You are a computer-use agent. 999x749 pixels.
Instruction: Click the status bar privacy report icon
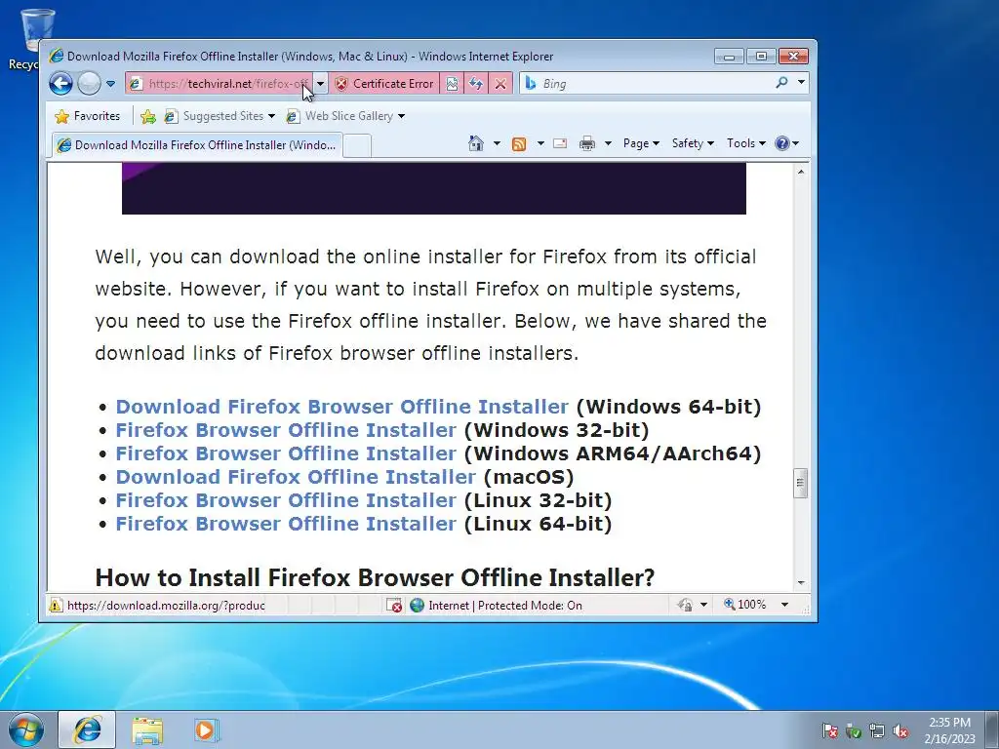click(686, 605)
